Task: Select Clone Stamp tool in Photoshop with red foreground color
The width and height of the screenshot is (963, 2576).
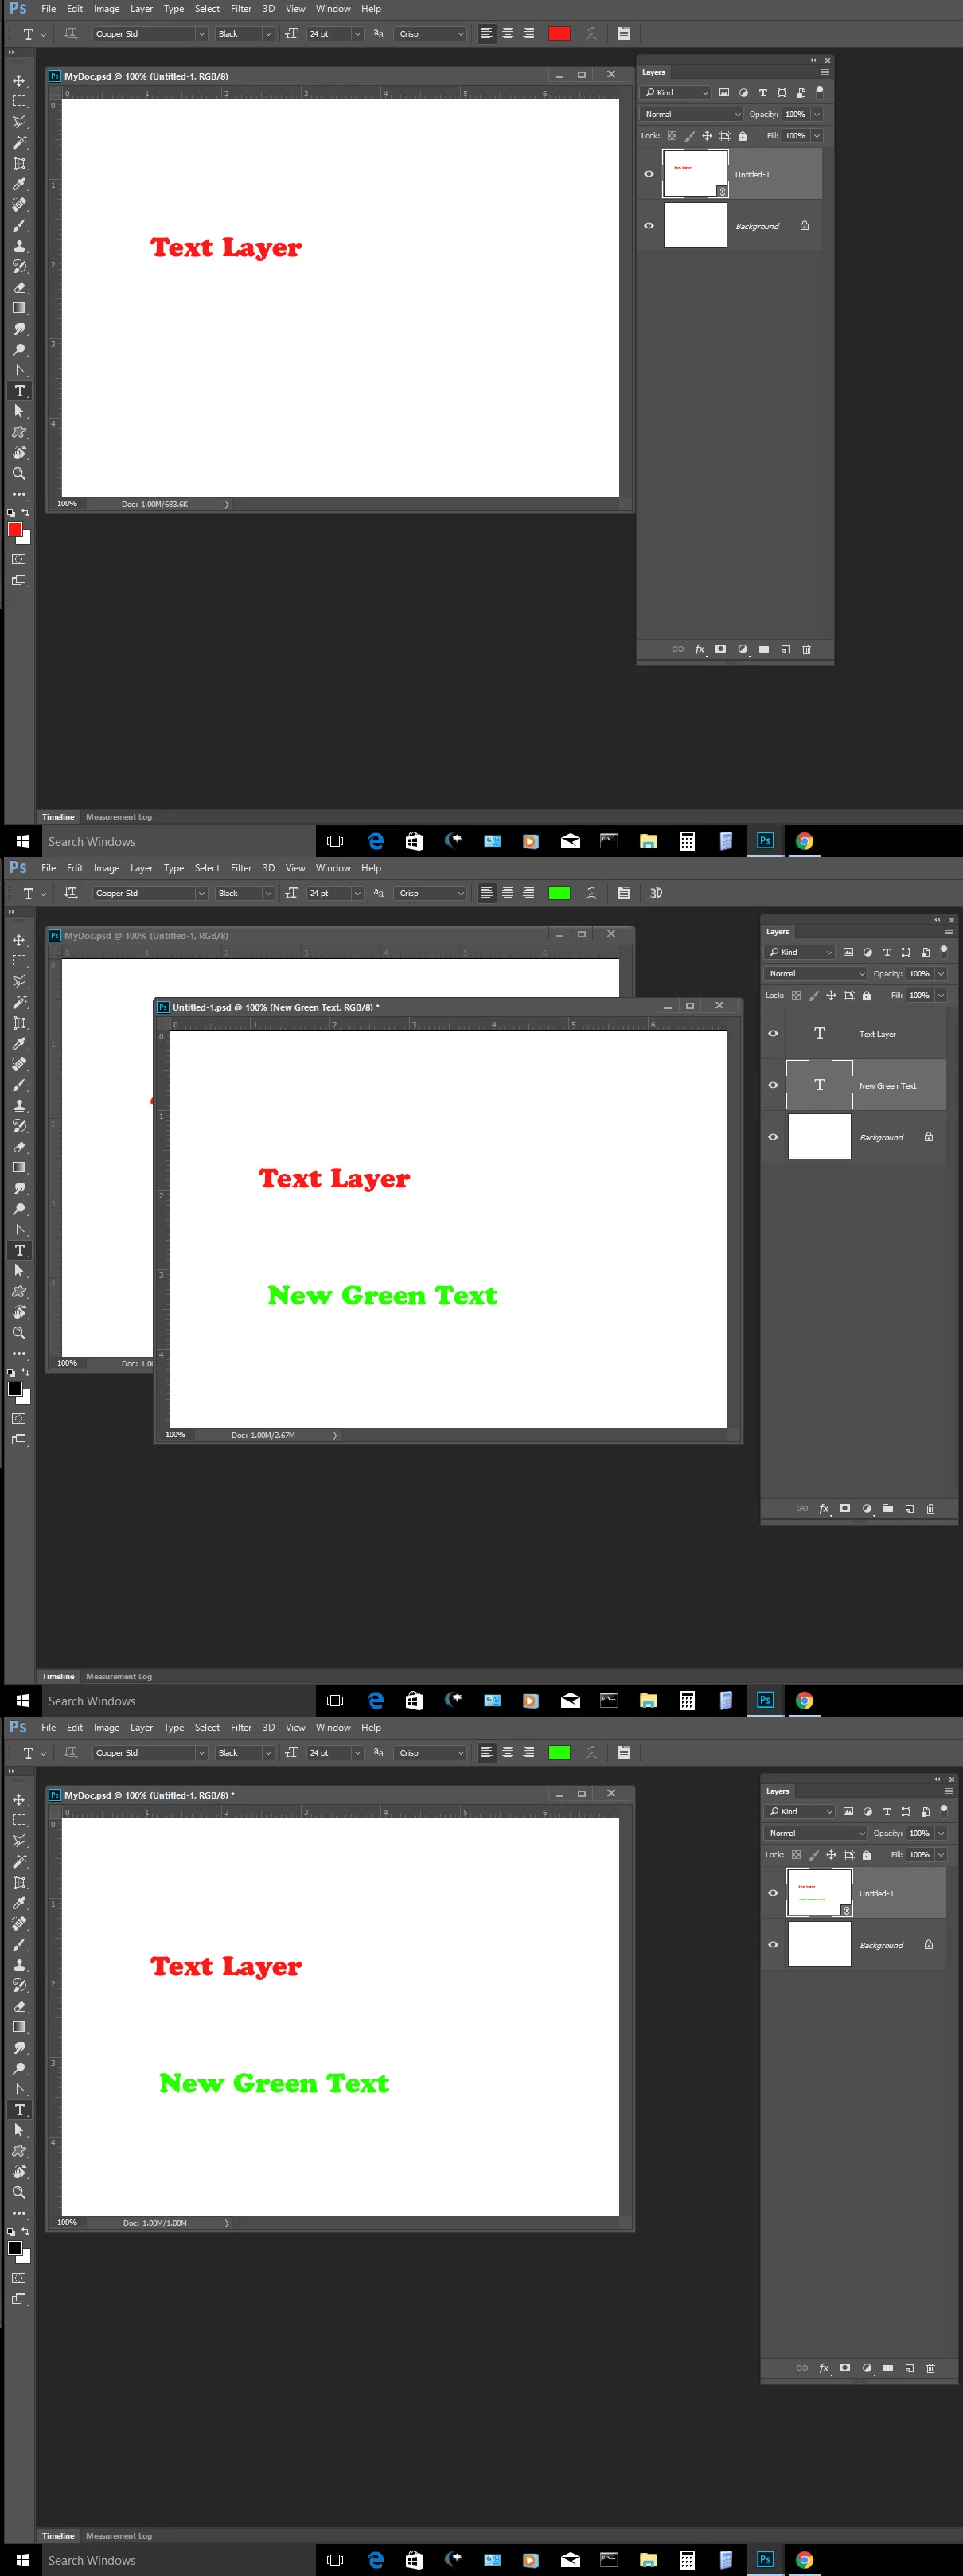Action: click(19, 246)
